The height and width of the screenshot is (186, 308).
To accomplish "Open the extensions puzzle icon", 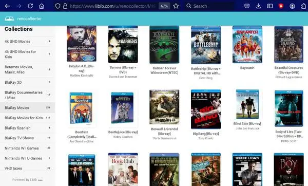I will pos(303,6).
